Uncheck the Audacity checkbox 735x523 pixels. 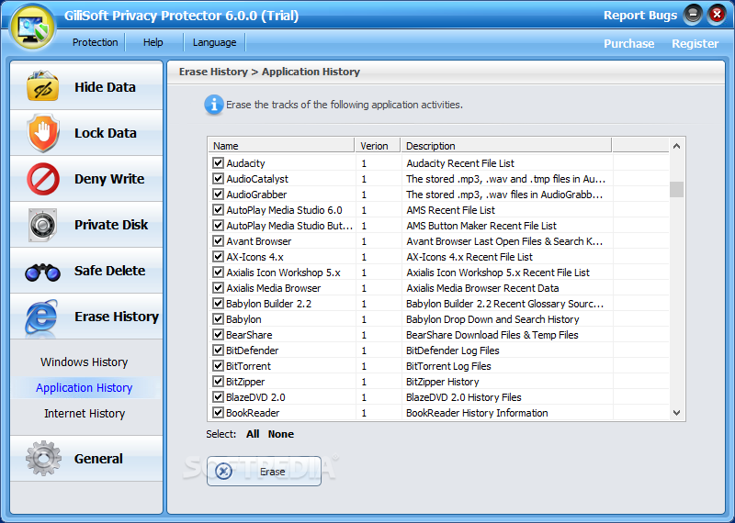click(218, 163)
